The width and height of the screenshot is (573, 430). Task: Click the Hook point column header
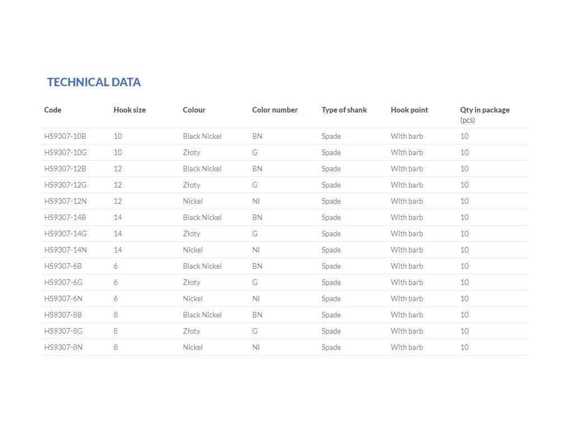tap(409, 110)
